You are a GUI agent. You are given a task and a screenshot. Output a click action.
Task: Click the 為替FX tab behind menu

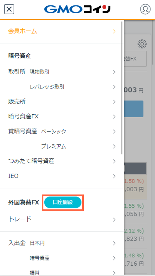point(135,59)
